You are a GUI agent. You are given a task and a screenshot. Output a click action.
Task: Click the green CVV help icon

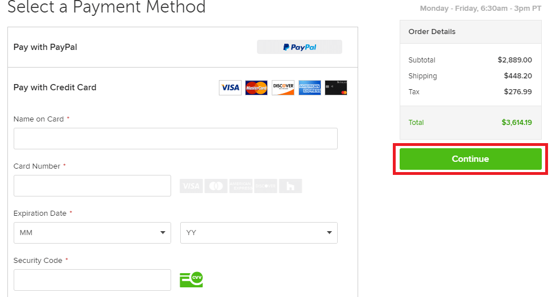pos(192,279)
